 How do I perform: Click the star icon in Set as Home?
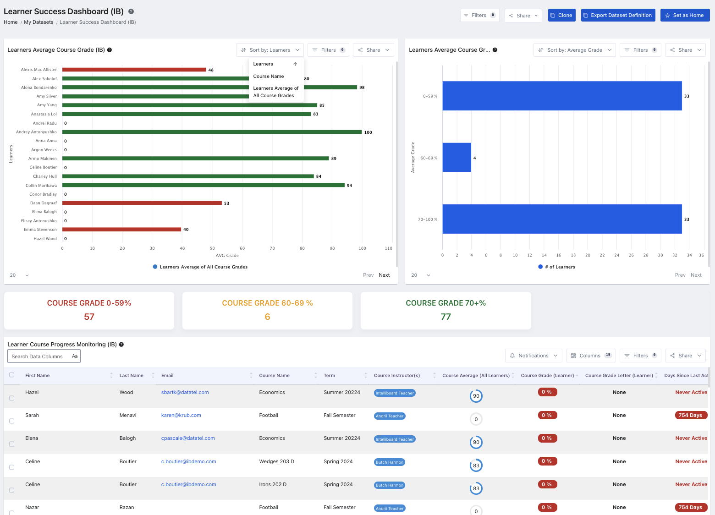(x=667, y=16)
